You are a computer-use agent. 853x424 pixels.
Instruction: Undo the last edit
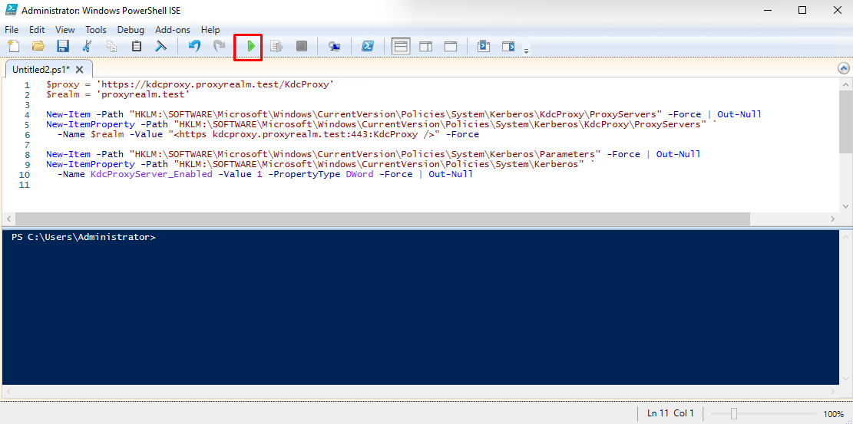click(194, 46)
